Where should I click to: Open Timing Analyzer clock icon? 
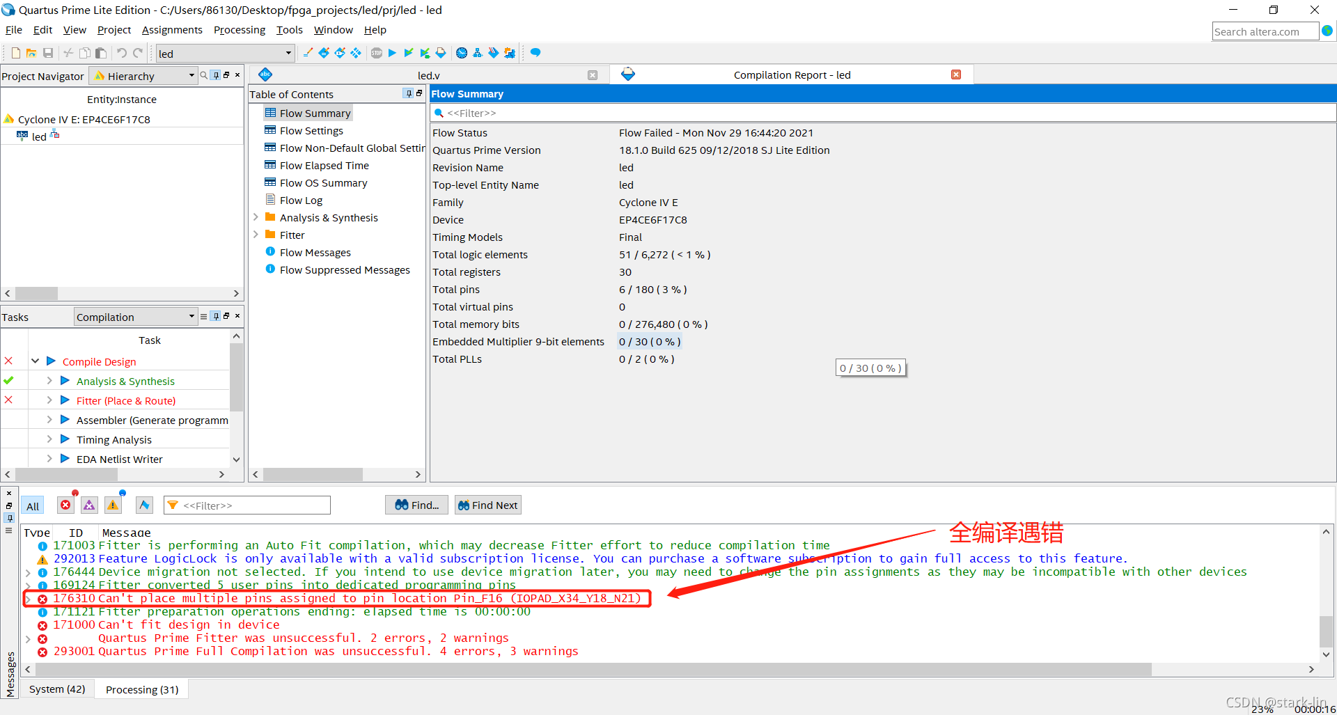pos(462,53)
